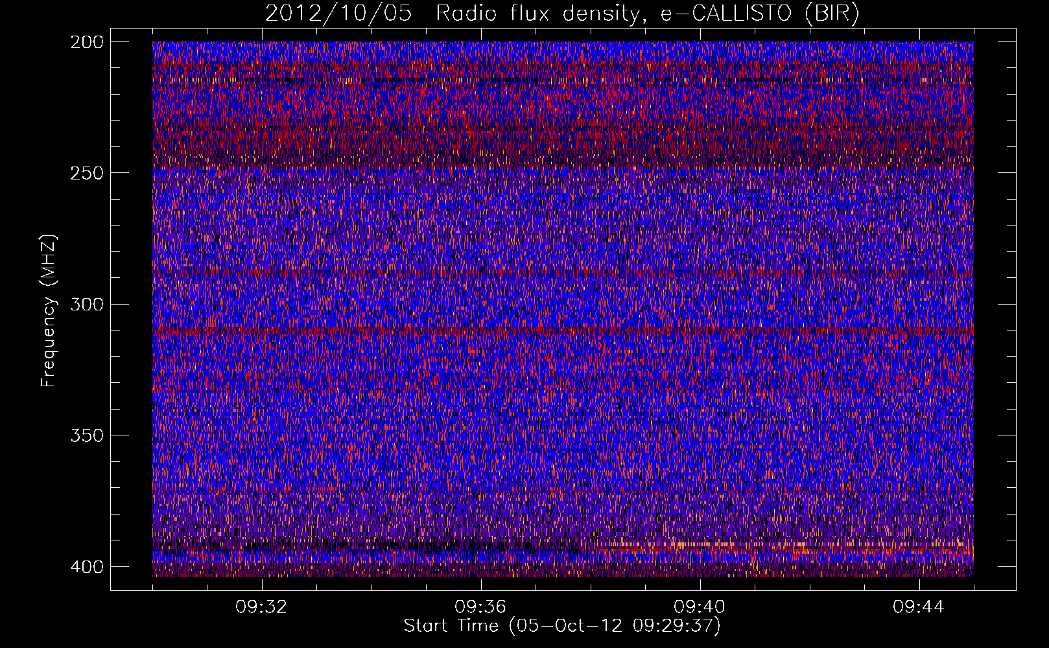Click the 300 frequency tick label
1049x648 pixels.
point(86,304)
